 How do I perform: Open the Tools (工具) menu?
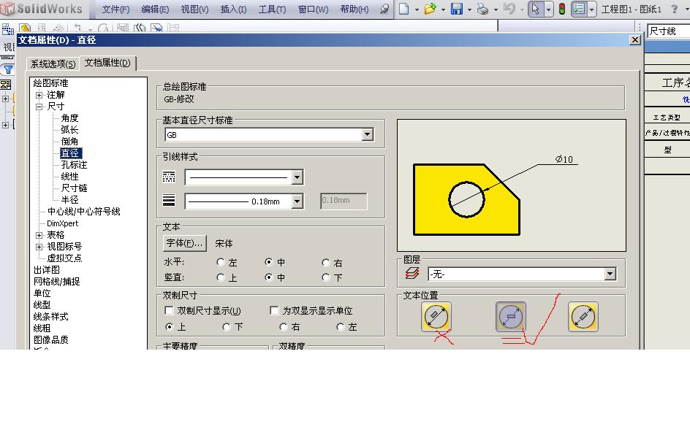pyautogui.click(x=272, y=9)
